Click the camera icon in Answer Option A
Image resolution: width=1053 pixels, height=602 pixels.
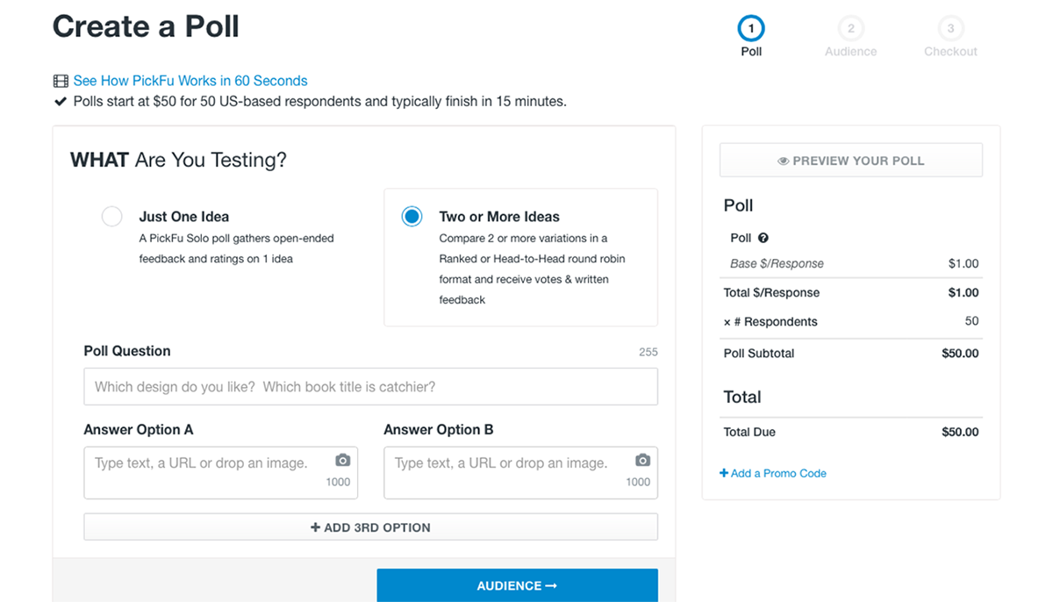(x=342, y=461)
